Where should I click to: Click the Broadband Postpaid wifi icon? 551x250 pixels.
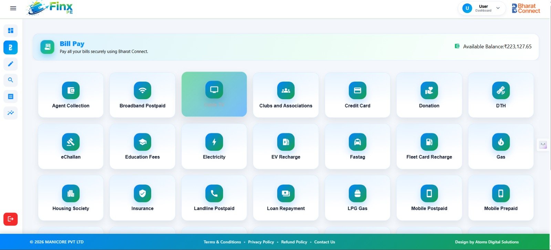pos(143,90)
